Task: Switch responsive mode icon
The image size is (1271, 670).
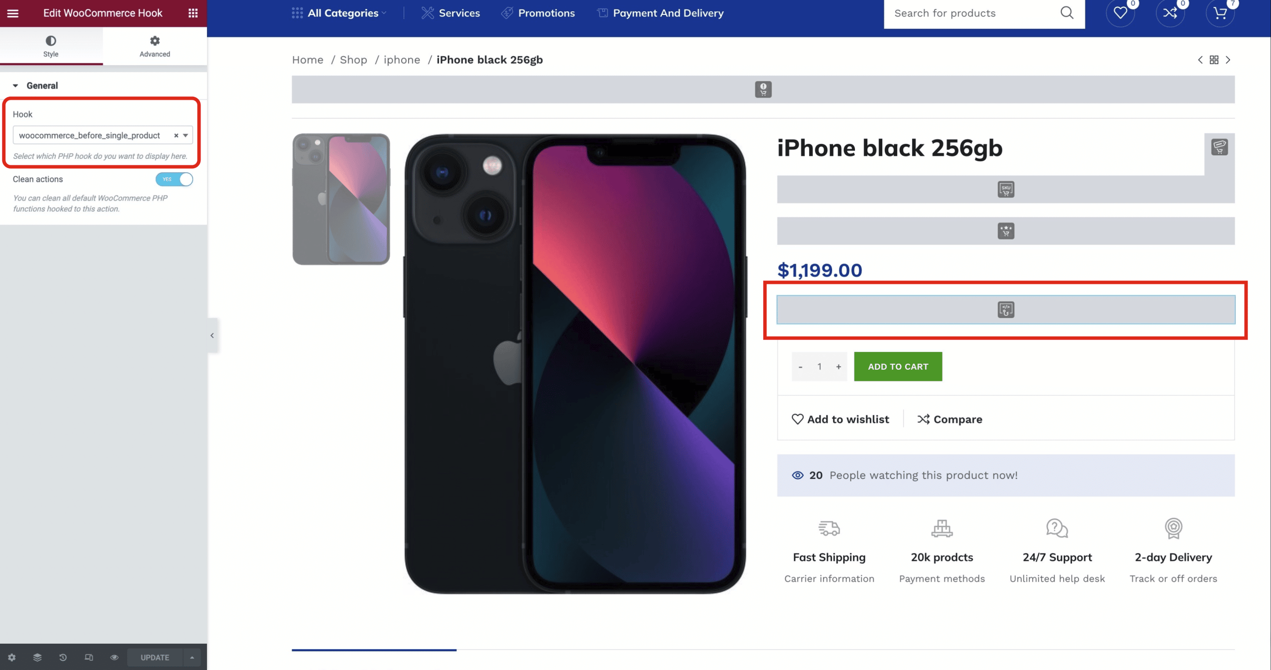Action: [x=89, y=657]
